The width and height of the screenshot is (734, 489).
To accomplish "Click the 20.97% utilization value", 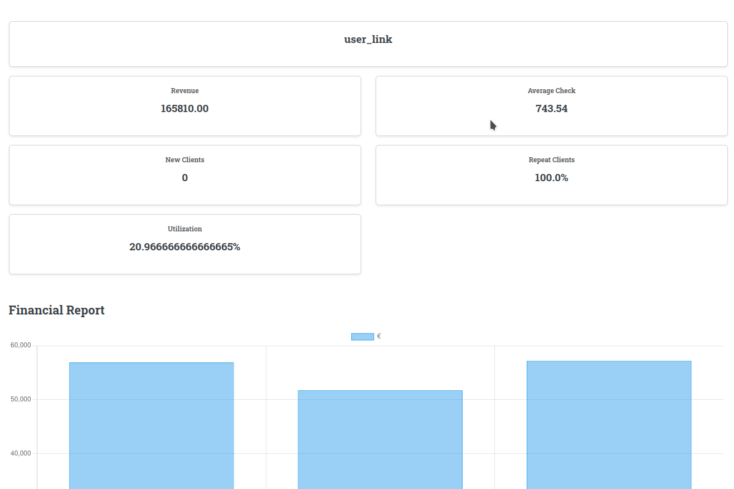I will click(184, 247).
